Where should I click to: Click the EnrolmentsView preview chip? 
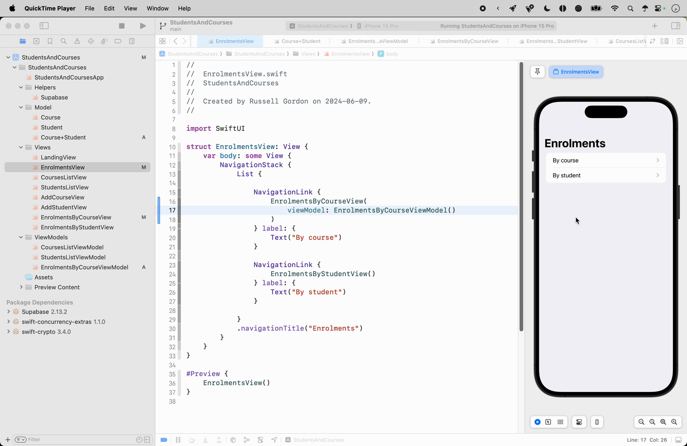tap(576, 72)
